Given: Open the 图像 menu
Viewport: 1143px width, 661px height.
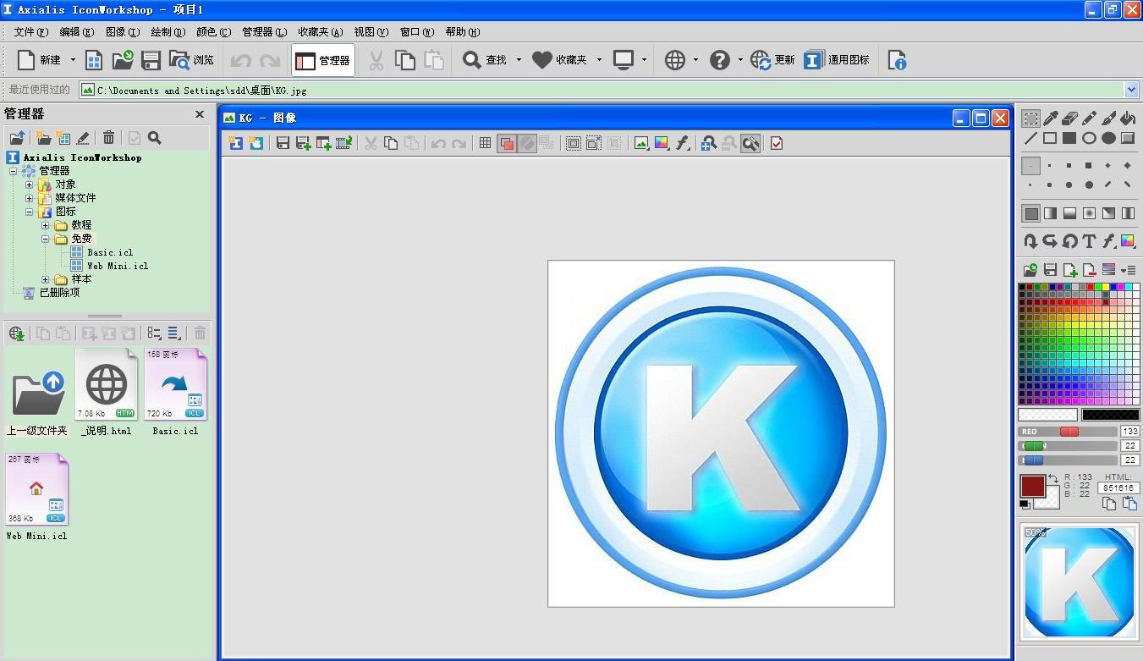Looking at the screenshot, I should 123,32.
